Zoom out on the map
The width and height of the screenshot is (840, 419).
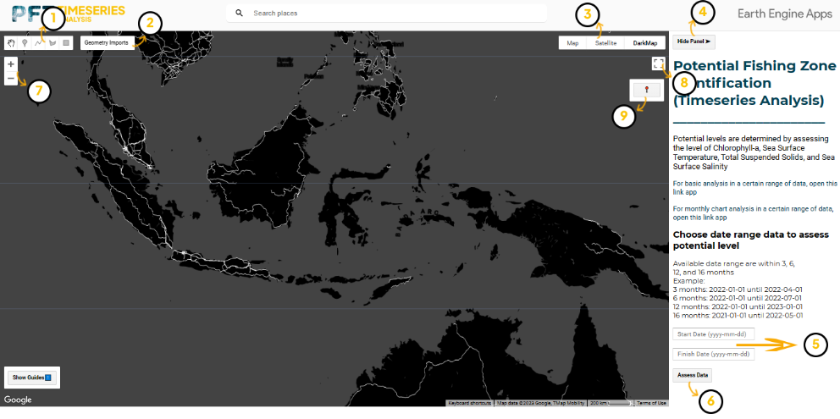[x=10, y=79]
